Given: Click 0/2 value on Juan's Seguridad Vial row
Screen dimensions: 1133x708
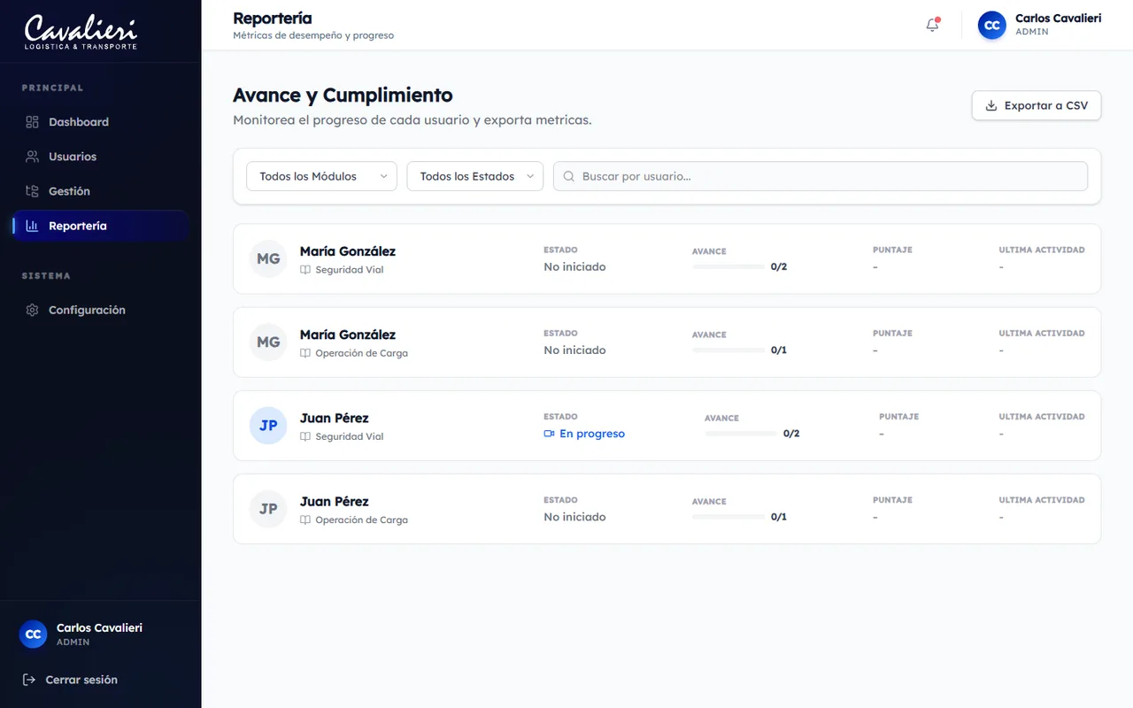Looking at the screenshot, I should coord(791,434).
